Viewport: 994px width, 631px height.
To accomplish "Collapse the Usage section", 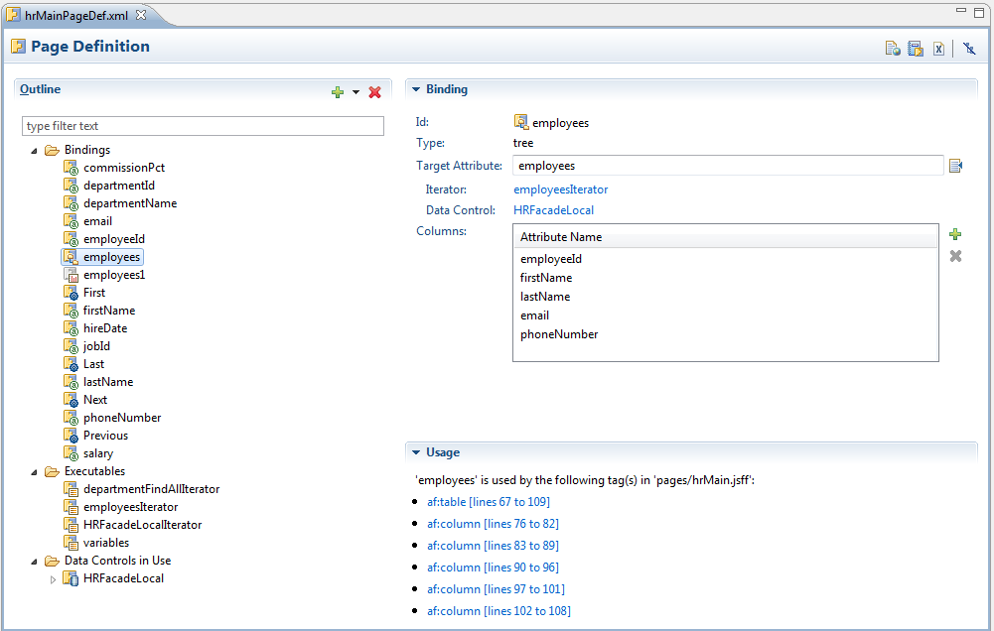I will point(416,451).
